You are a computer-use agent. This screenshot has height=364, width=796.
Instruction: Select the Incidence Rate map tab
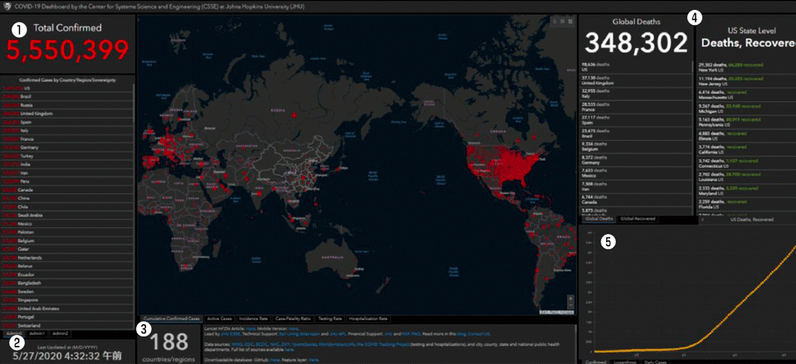tap(253, 319)
